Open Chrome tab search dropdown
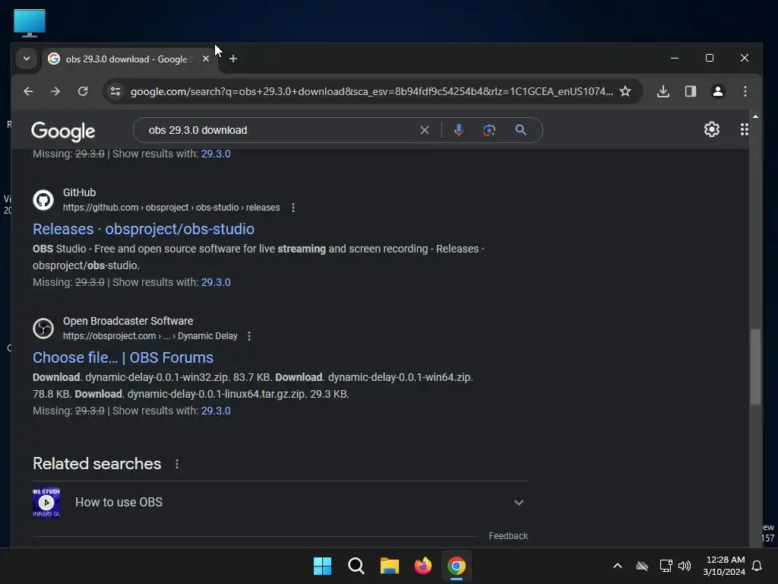Viewport: 778px width, 584px height. [27, 59]
